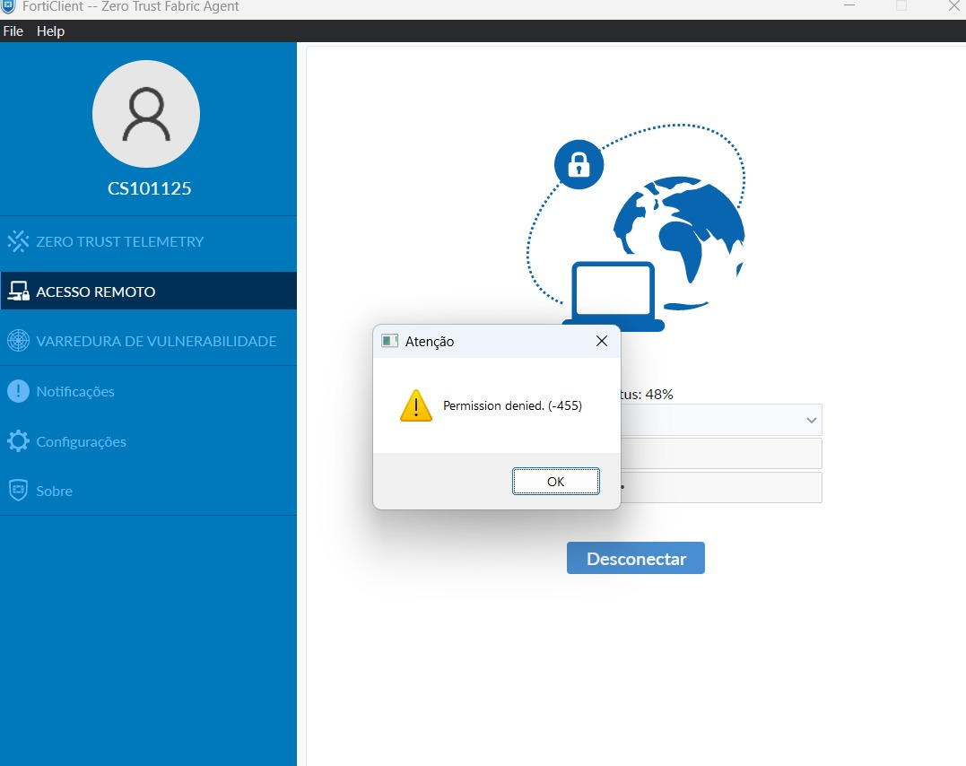Open the Help menu

click(x=50, y=30)
